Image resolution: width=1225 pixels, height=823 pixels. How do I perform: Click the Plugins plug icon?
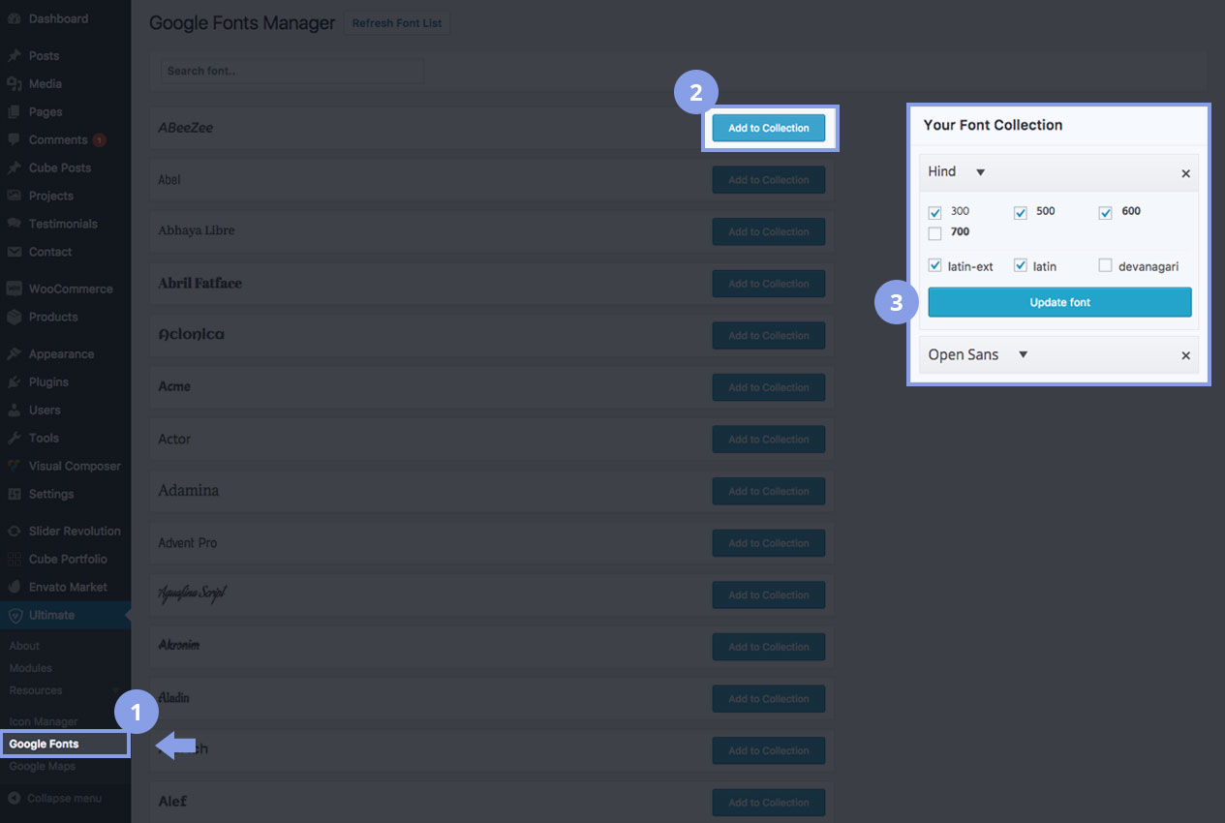[x=15, y=382]
